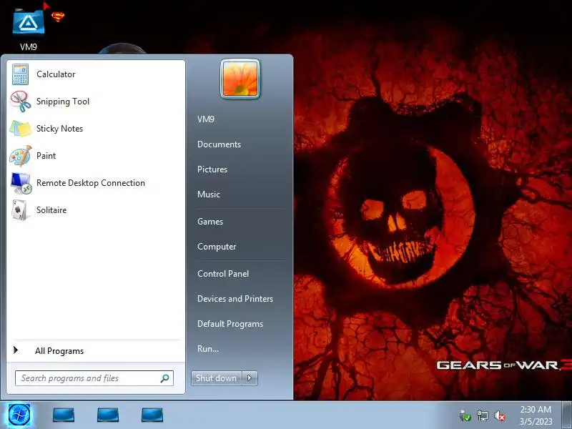Open Default Programs
This screenshot has height=429, width=572.
tap(230, 324)
